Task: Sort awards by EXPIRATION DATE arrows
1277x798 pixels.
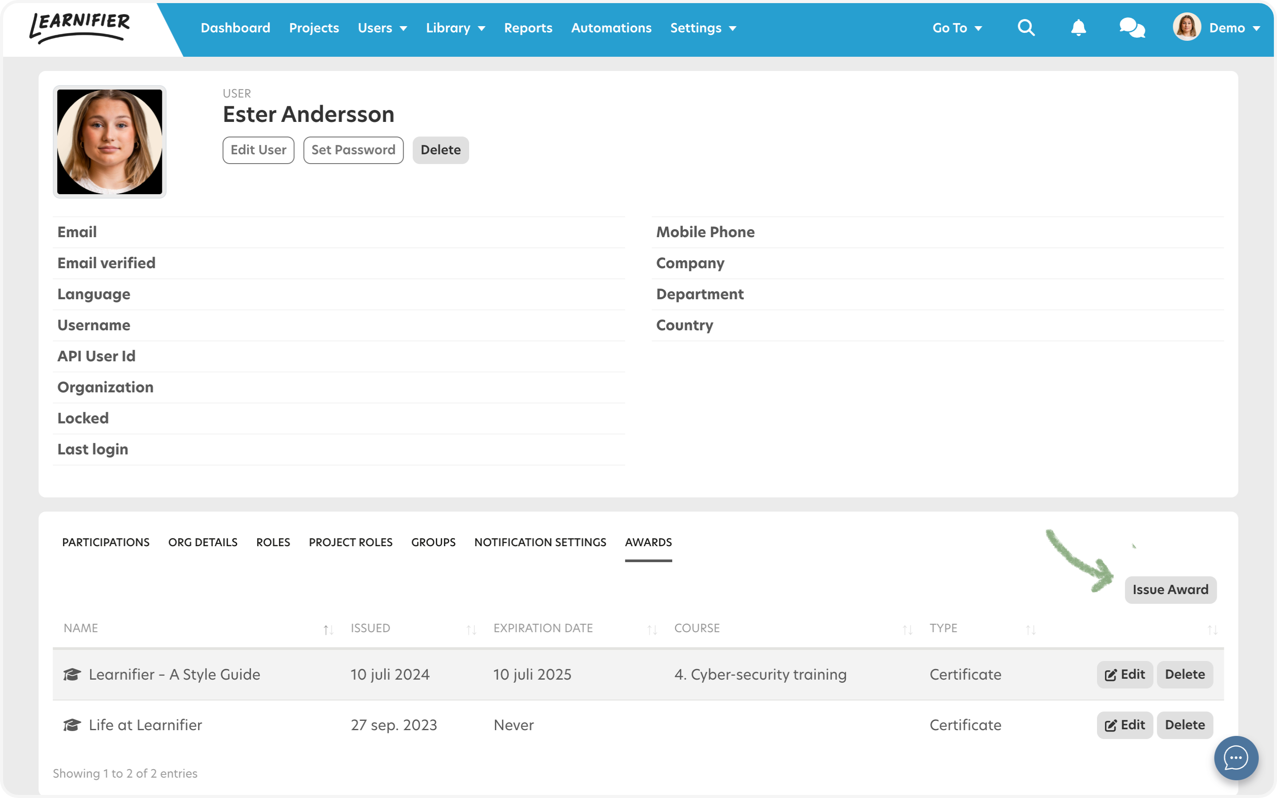Action: [652, 629]
